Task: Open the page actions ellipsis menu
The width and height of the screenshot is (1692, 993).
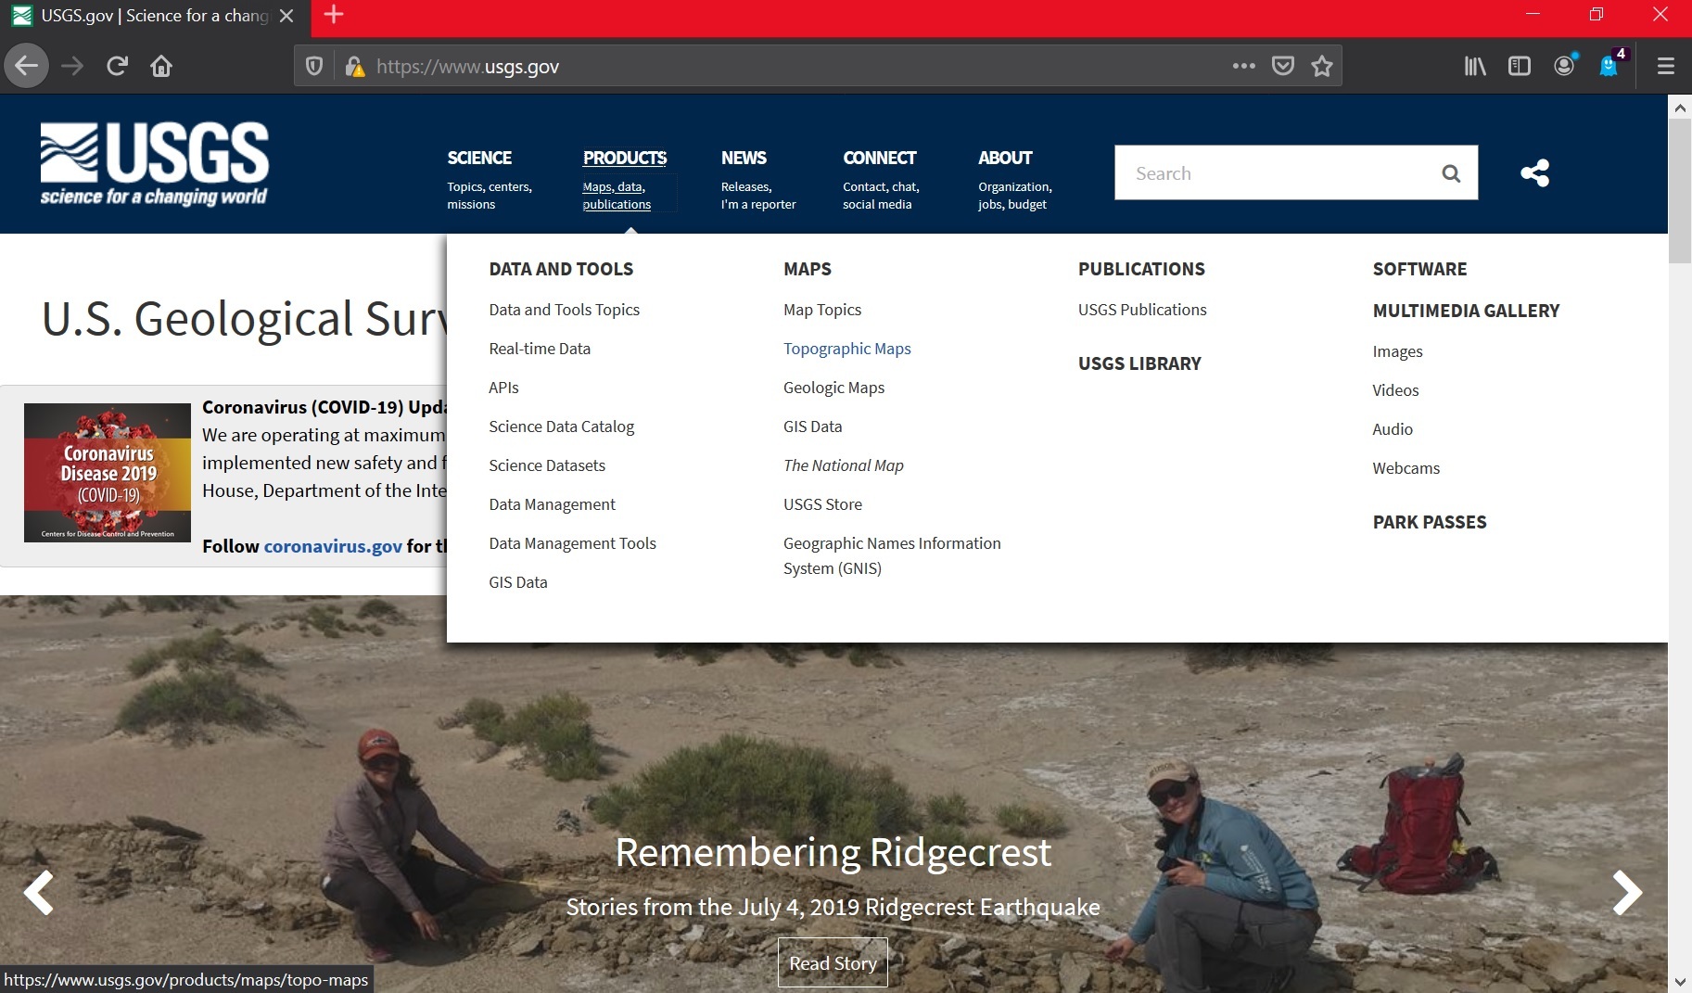Action: pyautogui.click(x=1245, y=65)
